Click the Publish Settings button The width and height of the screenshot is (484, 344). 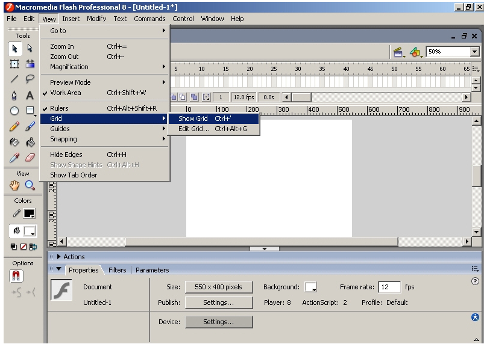[x=219, y=303]
